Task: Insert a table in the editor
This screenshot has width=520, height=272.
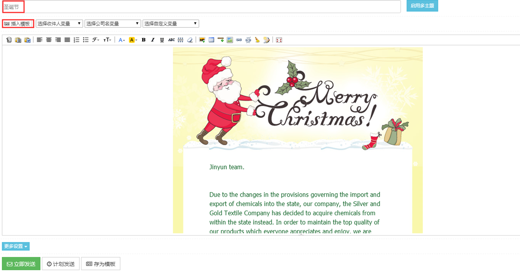Action: [211, 40]
